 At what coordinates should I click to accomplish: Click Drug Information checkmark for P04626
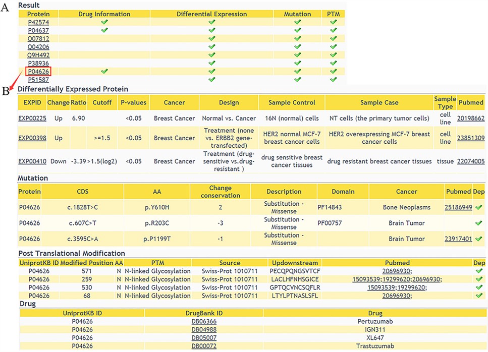[104, 71]
